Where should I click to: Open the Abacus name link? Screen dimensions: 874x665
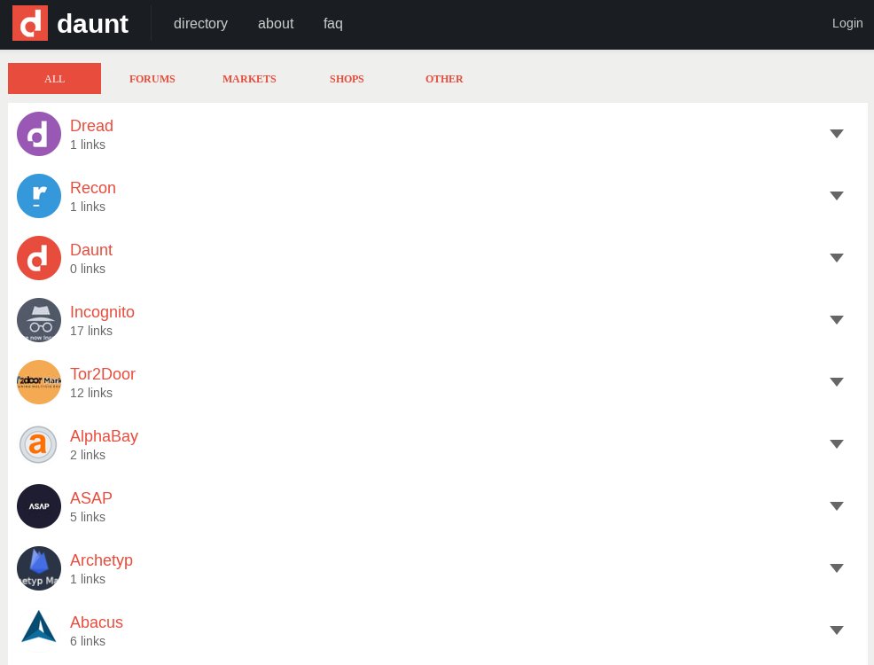97,622
